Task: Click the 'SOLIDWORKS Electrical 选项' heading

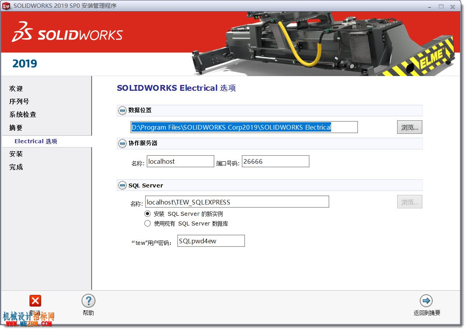Action: click(x=176, y=88)
